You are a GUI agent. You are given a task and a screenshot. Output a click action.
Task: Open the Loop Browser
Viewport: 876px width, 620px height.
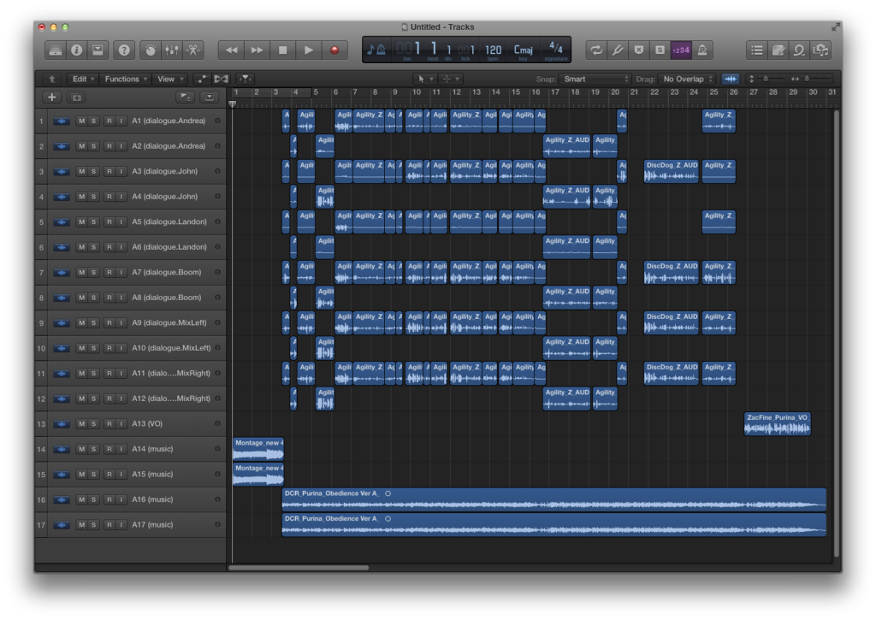(x=800, y=50)
